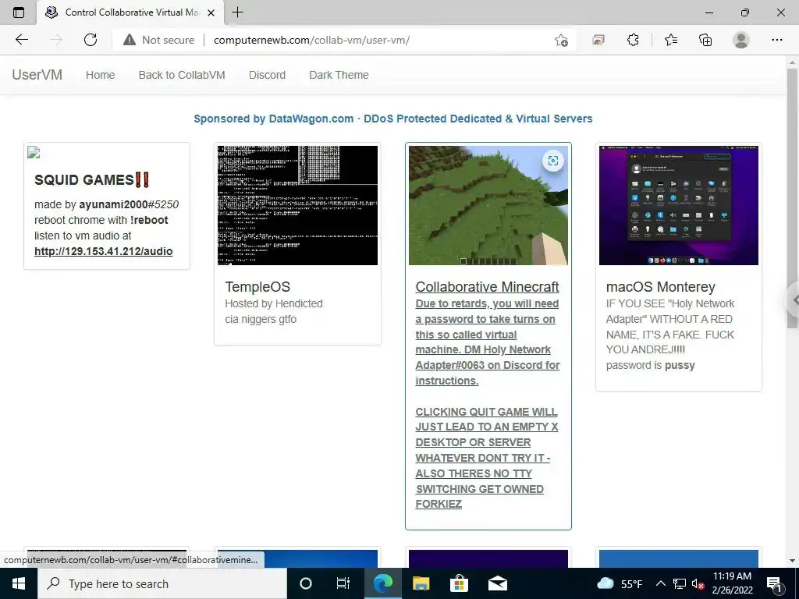Screen dimensions: 799x599
Task: Click the Not secure warning icon
Action: click(130, 40)
